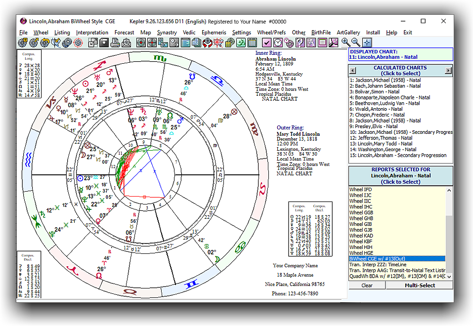Screen dimensions: 473x326
Task: Click the email envelope toolbar icon
Action: (126, 43)
